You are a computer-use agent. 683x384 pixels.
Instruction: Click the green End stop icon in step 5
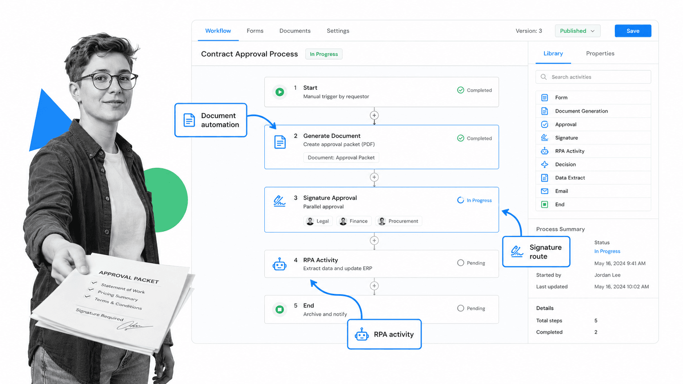pos(280,309)
